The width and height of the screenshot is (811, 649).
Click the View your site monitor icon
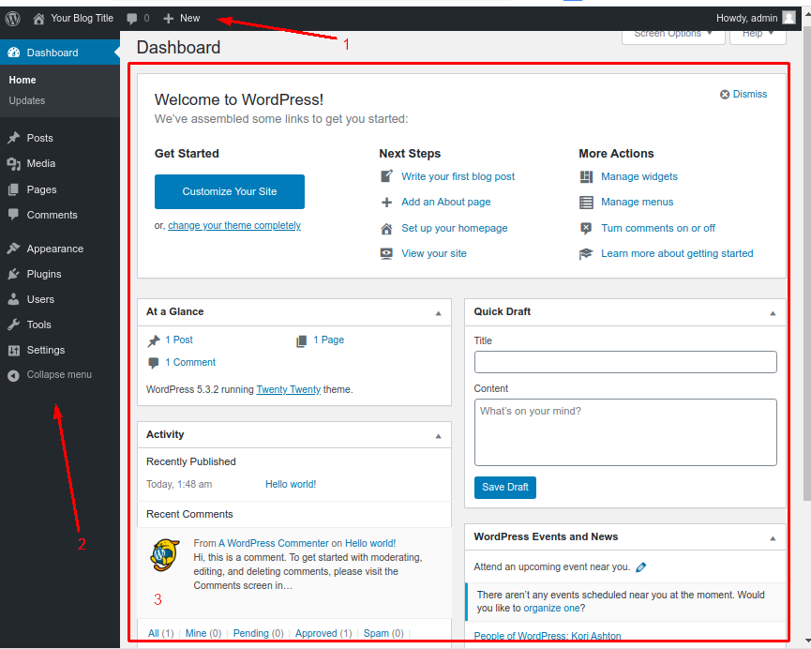[x=386, y=253]
